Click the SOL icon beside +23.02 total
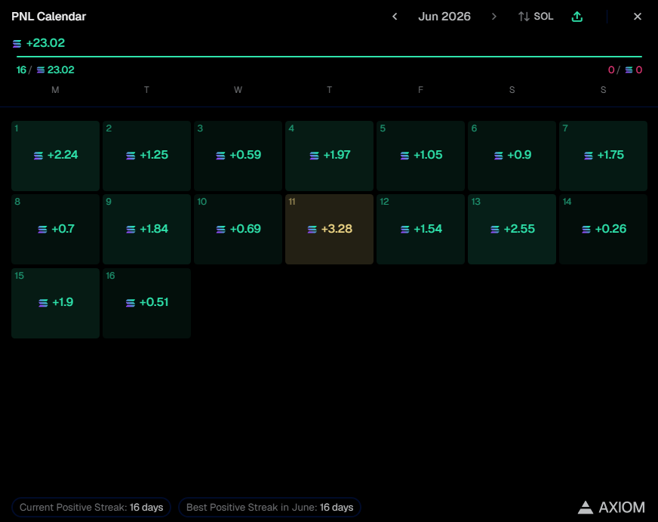This screenshot has width=658, height=522. [x=17, y=43]
